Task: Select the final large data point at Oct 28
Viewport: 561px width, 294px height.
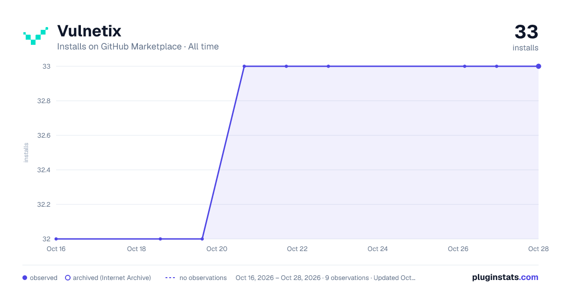Action: click(x=539, y=66)
